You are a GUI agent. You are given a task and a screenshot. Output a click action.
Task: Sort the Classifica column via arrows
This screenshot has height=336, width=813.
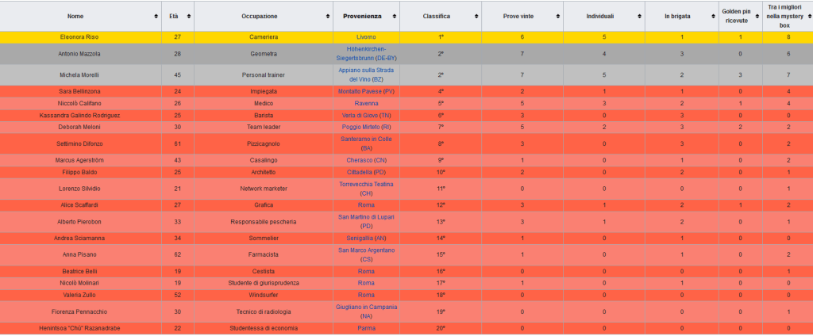[476, 16]
